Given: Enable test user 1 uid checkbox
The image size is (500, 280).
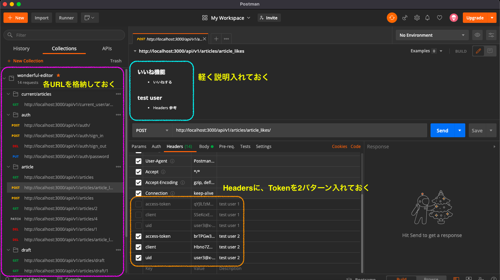Looking at the screenshot, I should click(139, 226).
